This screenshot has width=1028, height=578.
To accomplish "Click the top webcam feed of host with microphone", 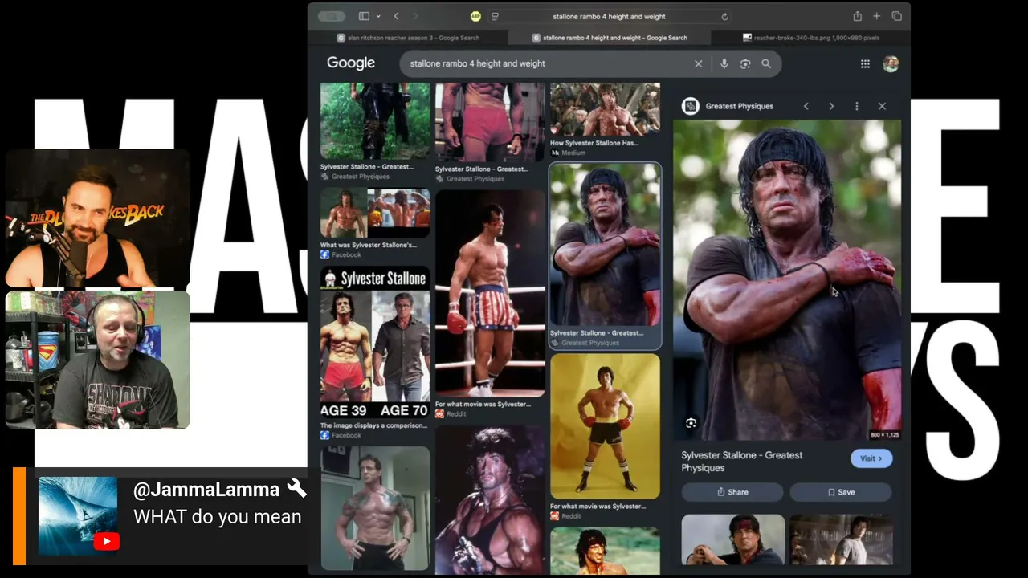I will 98,218.
